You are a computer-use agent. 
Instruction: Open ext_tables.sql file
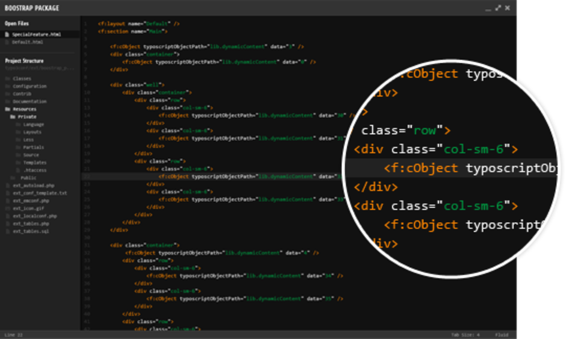(x=31, y=231)
